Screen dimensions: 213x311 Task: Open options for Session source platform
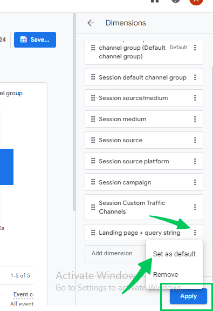195,161
